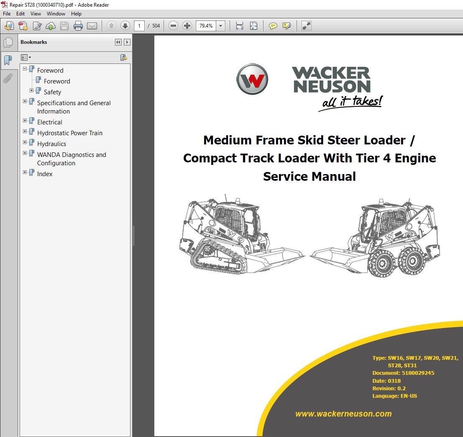This screenshot has width=463, height=437.
Task: Click the page number input field
Action: point(139,26)
